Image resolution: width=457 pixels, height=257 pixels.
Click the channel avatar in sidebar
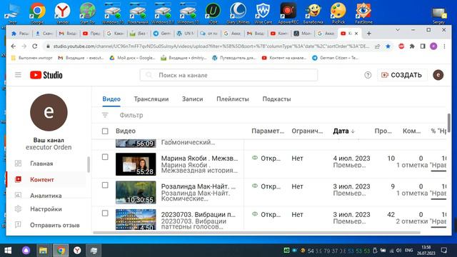point(49,112)
